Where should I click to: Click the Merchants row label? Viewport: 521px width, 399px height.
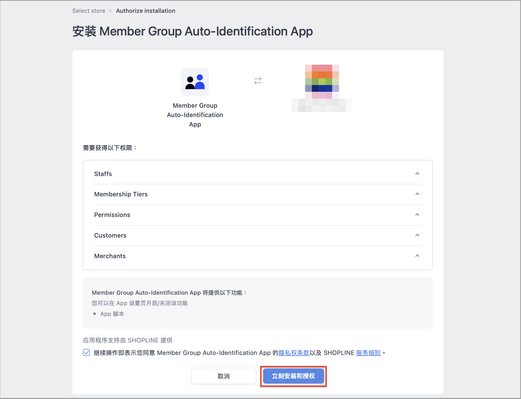[x=110, y=256]
